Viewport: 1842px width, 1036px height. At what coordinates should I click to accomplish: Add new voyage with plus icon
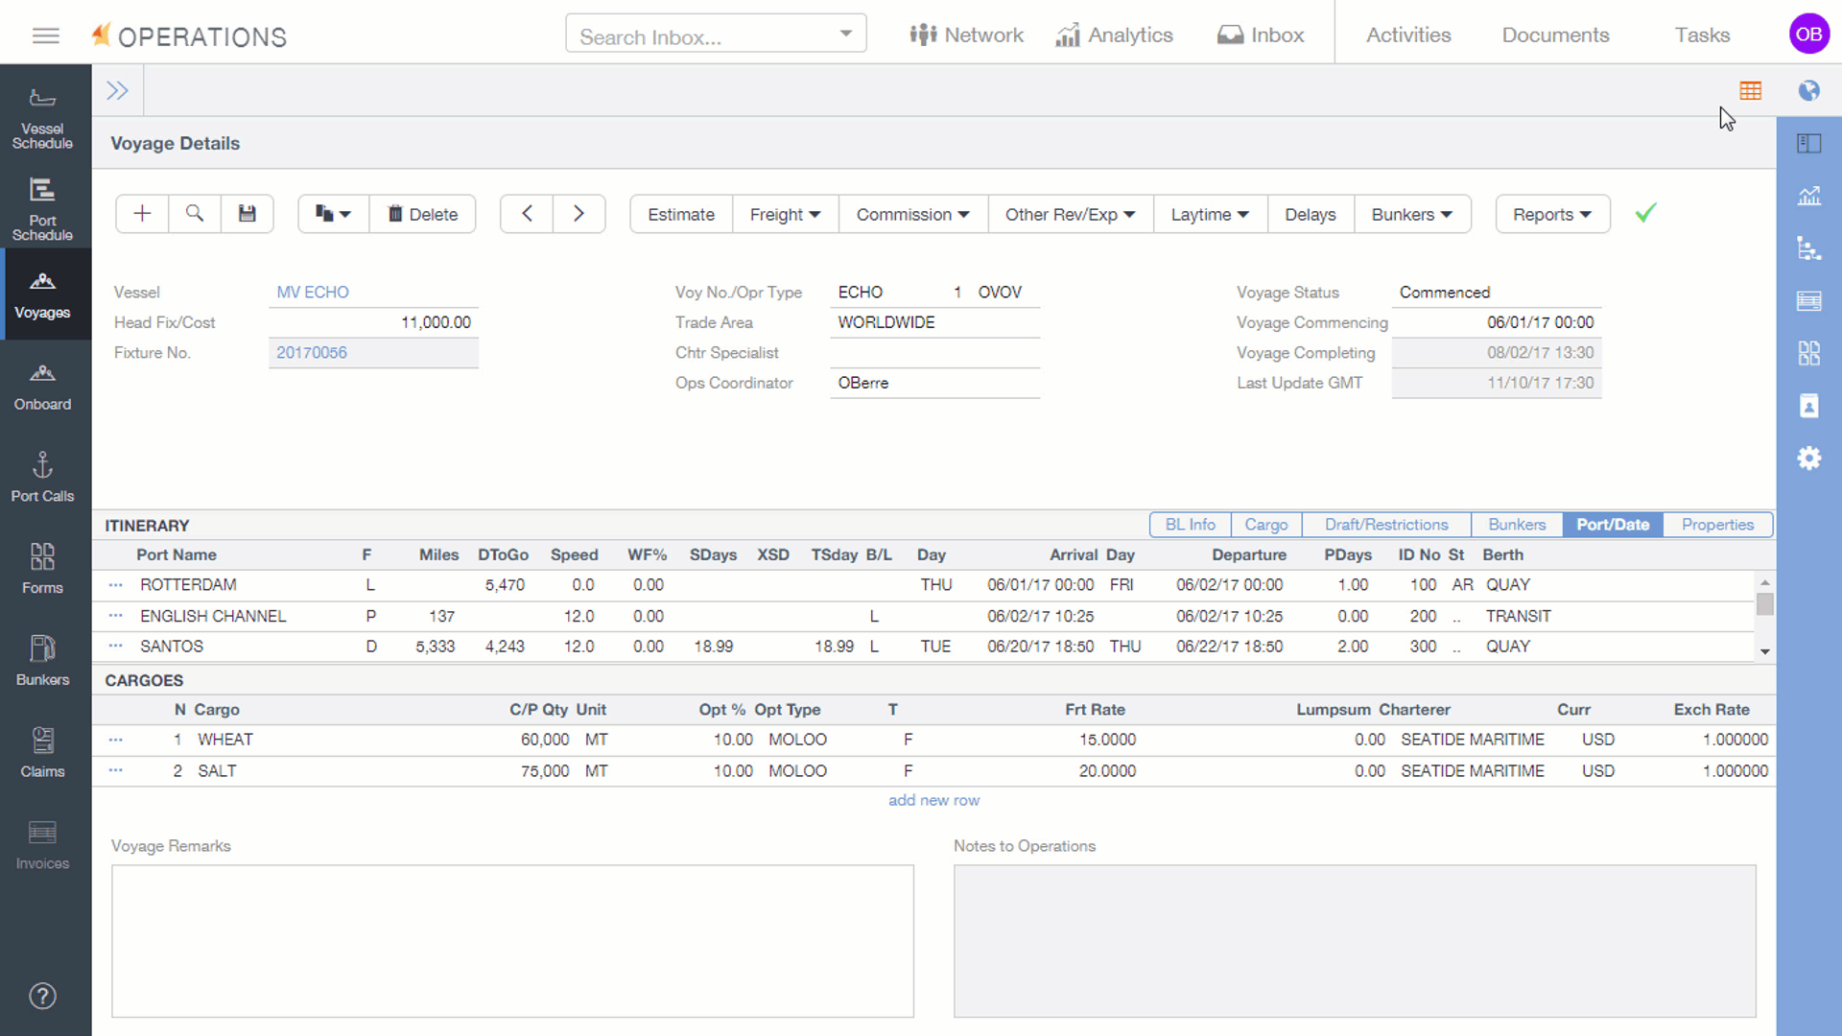coord(142,214)
